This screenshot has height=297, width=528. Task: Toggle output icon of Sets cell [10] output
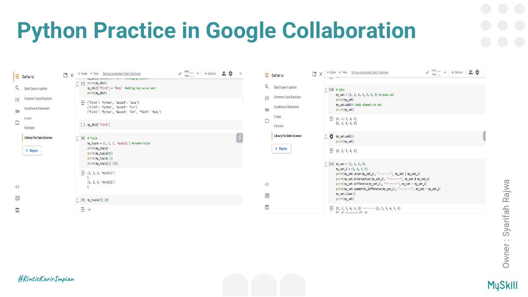332,119
